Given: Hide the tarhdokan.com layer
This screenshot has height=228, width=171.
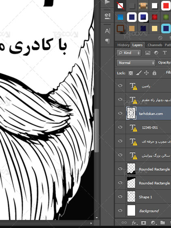Looking at the screenshot, I should [x=120, y=113].
